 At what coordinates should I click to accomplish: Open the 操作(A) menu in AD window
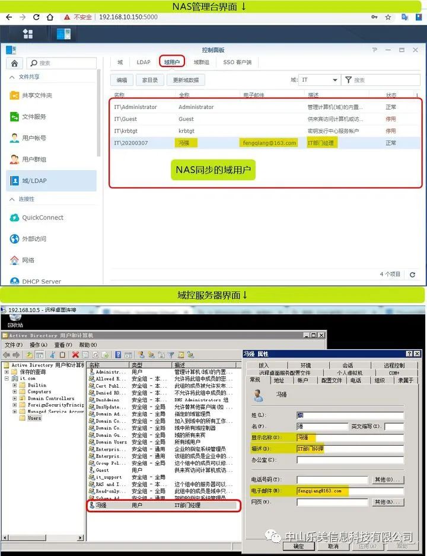(x=39, y=344)
